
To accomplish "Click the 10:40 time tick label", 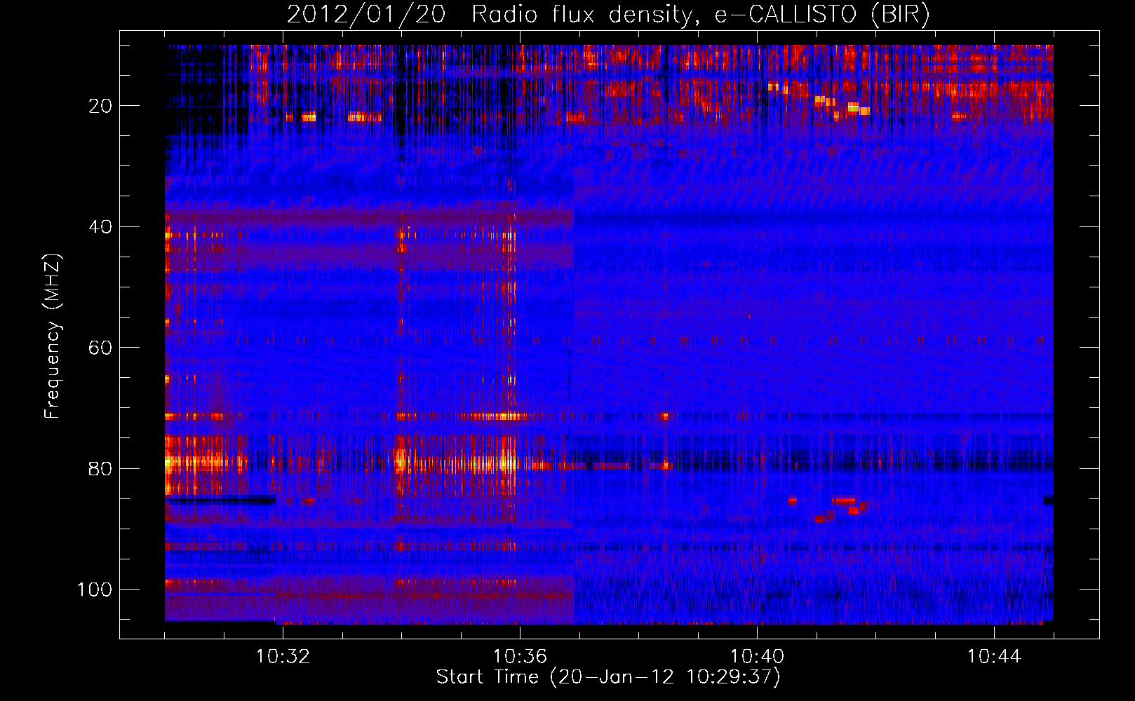I will tap(757, 657).
